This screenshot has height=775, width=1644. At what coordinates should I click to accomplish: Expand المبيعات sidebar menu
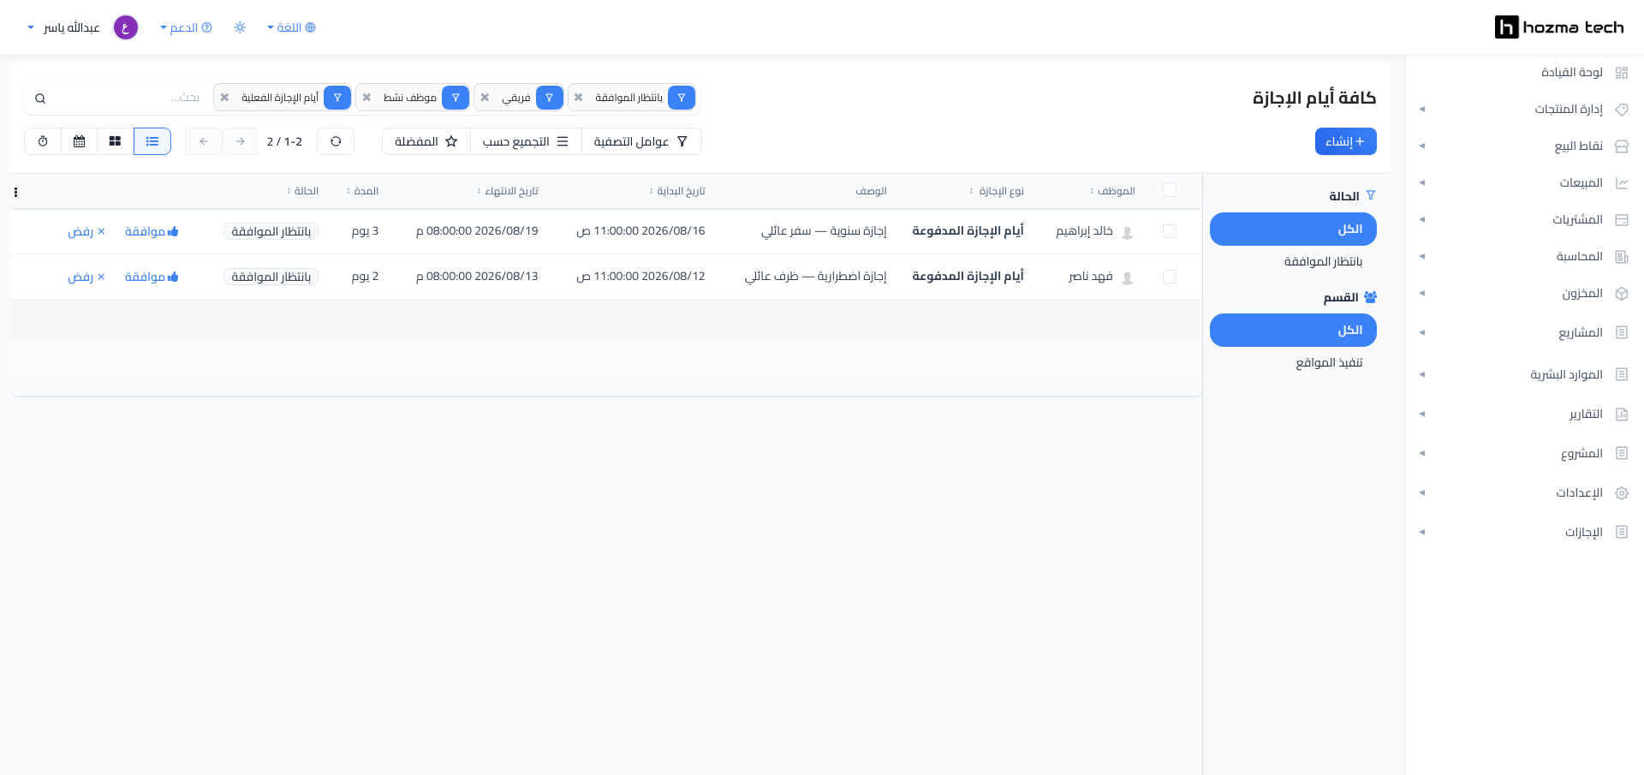[x=1524, y=183]
